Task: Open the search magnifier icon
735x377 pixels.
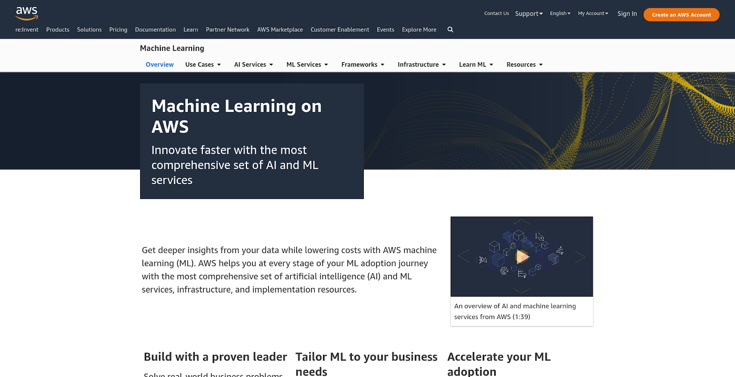Action: click(x=450, y=29)
